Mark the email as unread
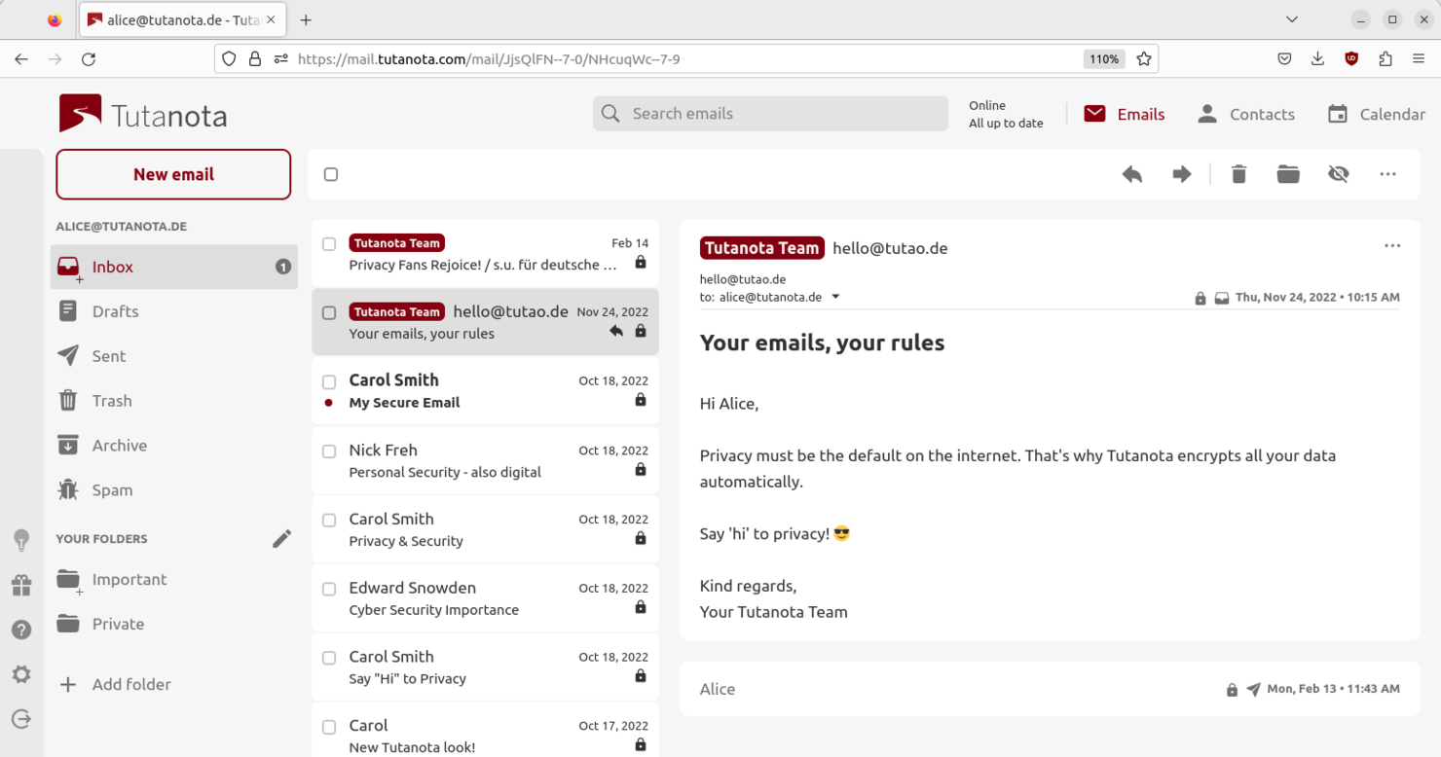Image resolution: width=1441 pixels, height=757 pixels. [x=1338, y=173]
